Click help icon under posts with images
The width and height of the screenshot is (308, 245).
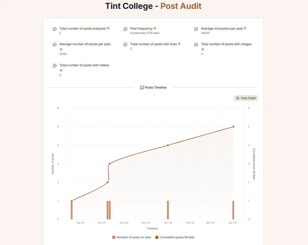coord(202,49)
